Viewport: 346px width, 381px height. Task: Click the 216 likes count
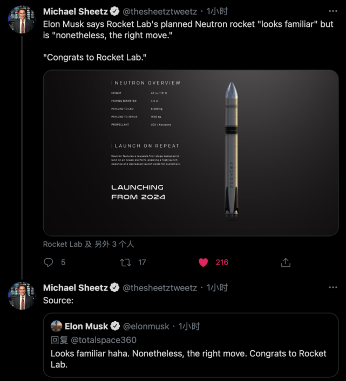point(222,262)
